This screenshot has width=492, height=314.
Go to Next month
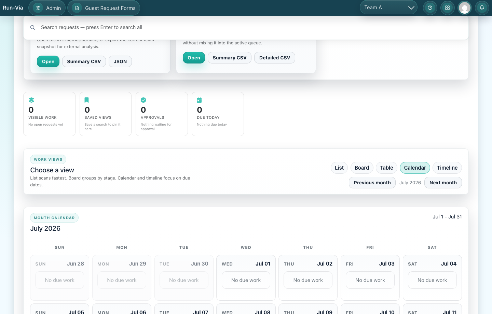(x=443, y=183)
